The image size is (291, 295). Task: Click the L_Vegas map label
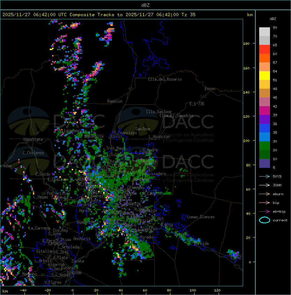pos(41,197)
